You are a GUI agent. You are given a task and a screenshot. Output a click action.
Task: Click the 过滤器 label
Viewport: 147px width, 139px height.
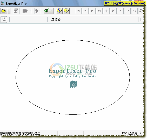(56, 19)
